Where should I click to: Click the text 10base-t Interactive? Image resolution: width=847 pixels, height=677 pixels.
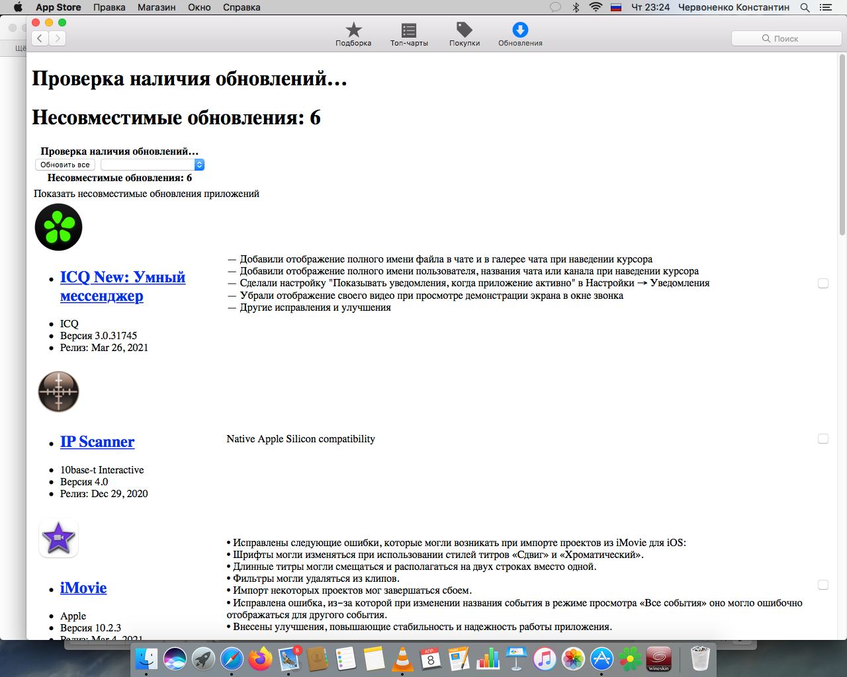(102, 469)
